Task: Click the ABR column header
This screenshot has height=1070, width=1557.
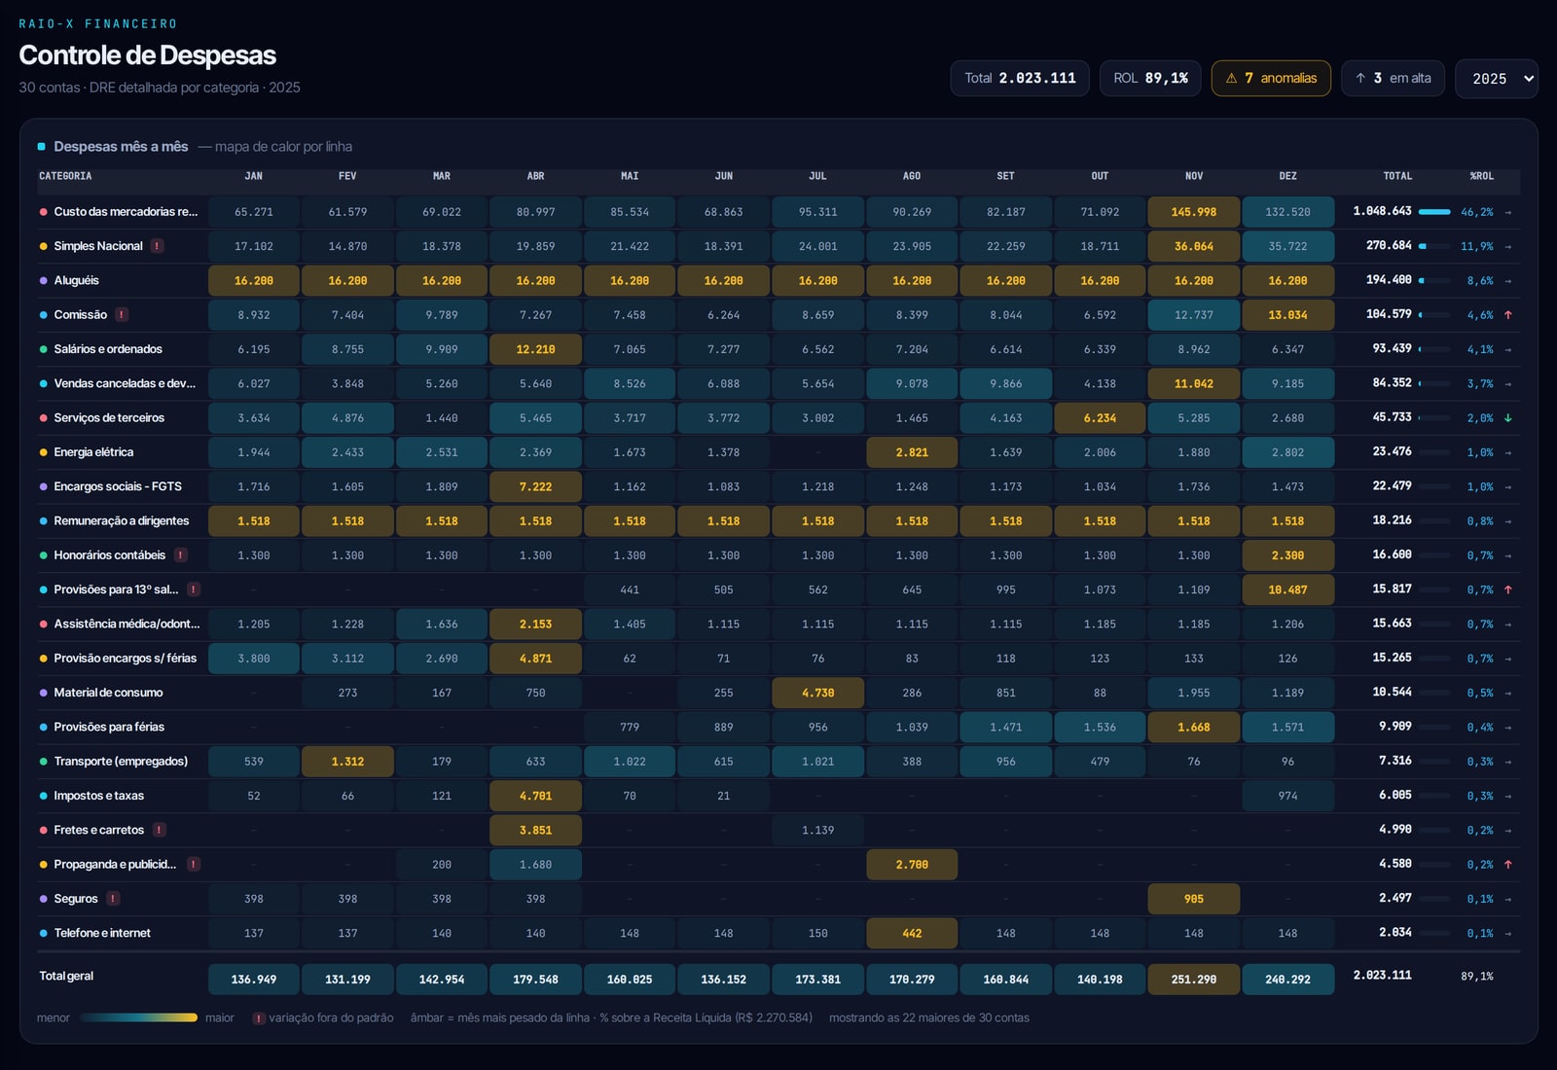Action: [x=535, y=176]
